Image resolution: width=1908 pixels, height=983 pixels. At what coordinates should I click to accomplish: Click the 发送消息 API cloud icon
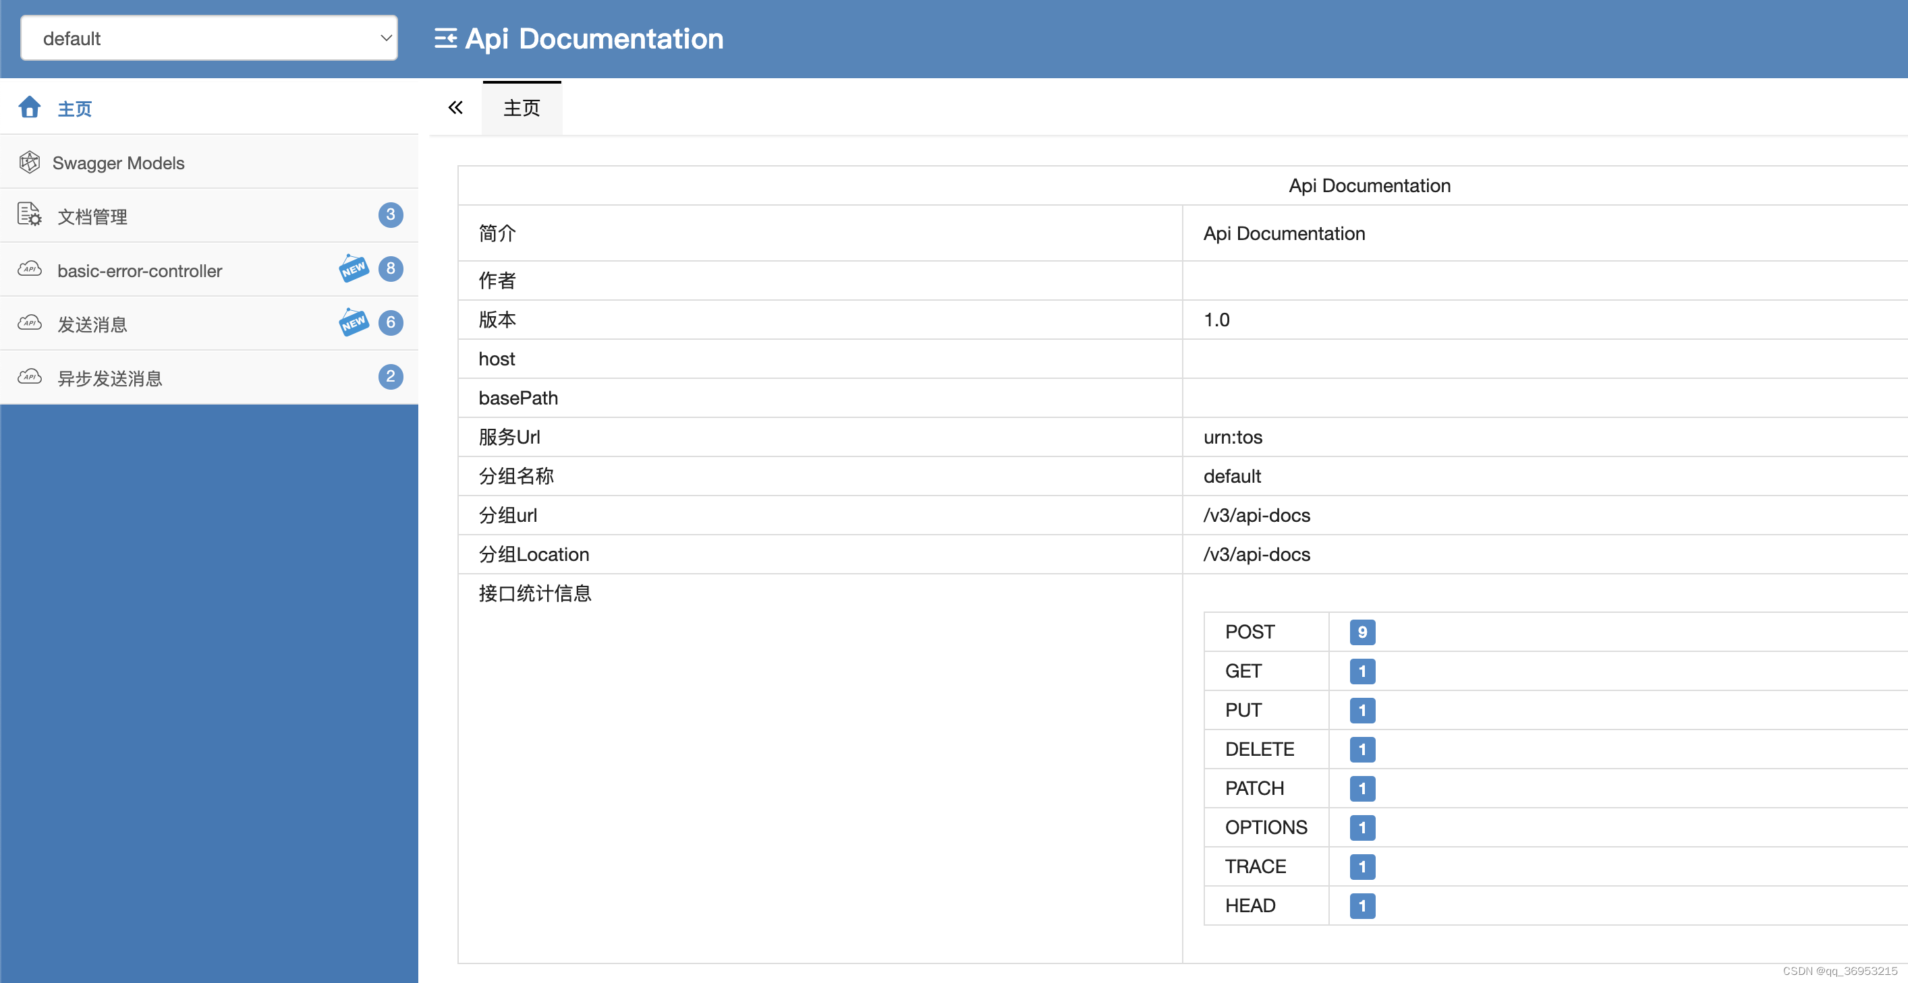coord(30,323)
